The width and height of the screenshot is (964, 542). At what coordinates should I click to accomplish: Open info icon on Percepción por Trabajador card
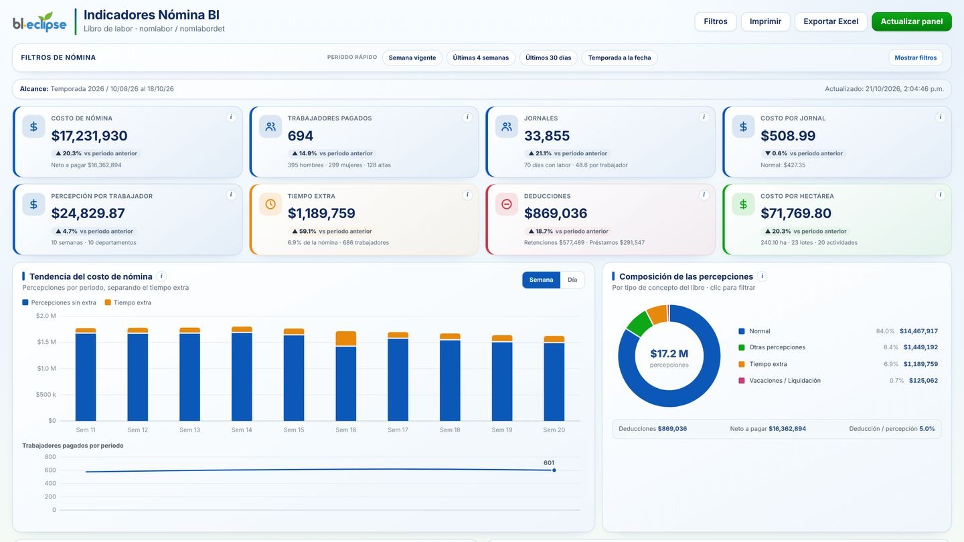tap(231, 195)
